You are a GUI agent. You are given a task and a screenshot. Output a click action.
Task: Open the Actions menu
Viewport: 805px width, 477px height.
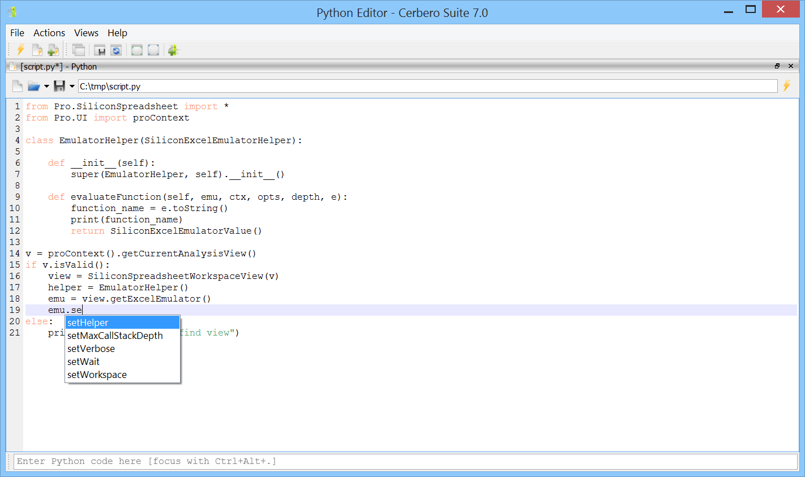(x=49, y=33)
